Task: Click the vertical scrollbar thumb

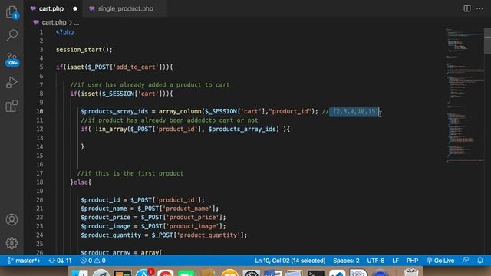Action: coord(488,41)
